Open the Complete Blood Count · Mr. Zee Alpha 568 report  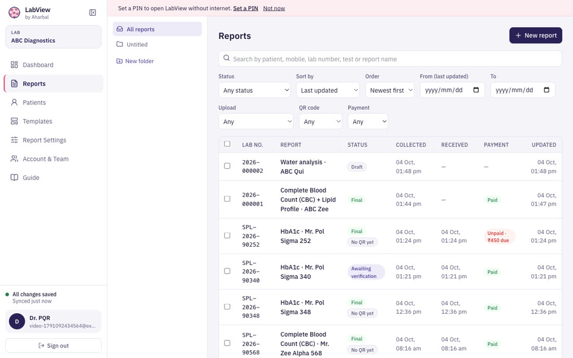click(x=305, y=343)
